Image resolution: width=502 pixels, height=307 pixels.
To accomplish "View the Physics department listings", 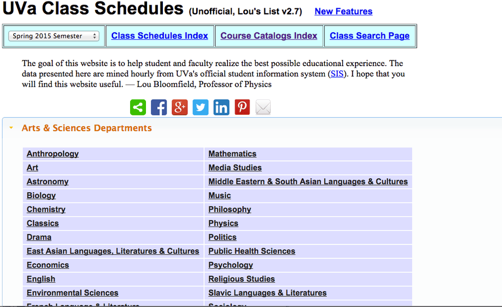I will (223, 223).
